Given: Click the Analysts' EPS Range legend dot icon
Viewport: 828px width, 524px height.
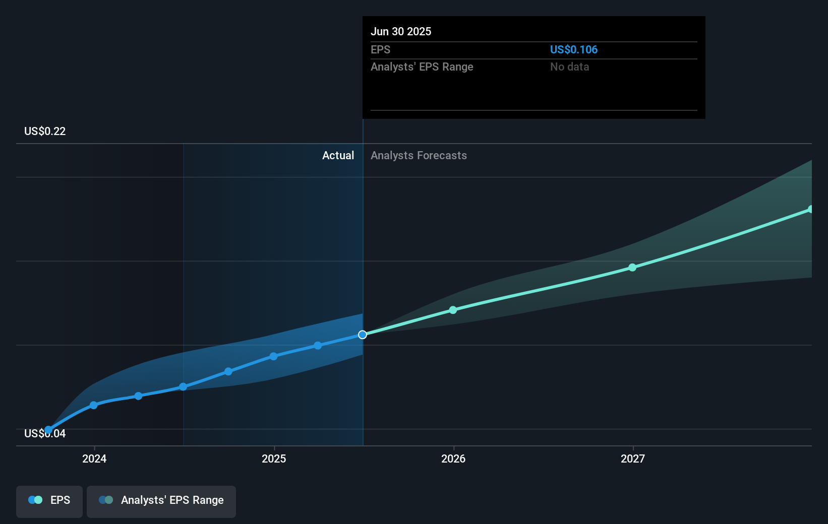Looking at the screenshot, I should (x=105, y=500).
